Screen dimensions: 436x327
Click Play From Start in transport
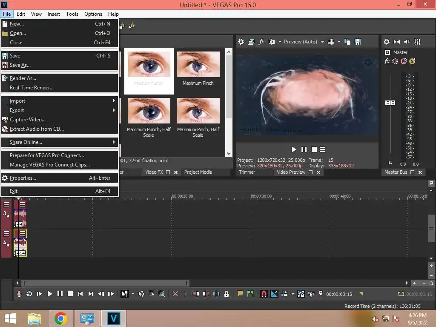coord(39,294)
